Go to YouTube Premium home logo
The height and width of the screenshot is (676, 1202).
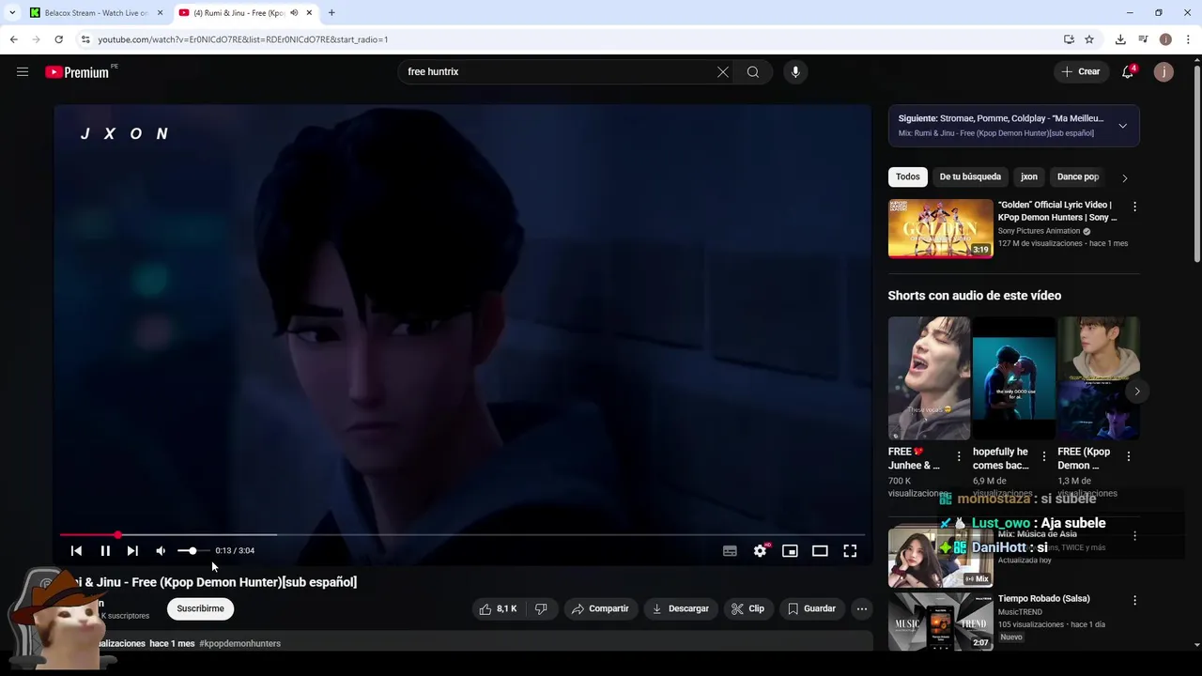tap(78, 72)
